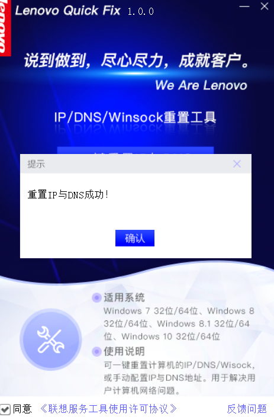
Task: Click the wrench and screwdriver tools icon
Action: tap(50, 339)
